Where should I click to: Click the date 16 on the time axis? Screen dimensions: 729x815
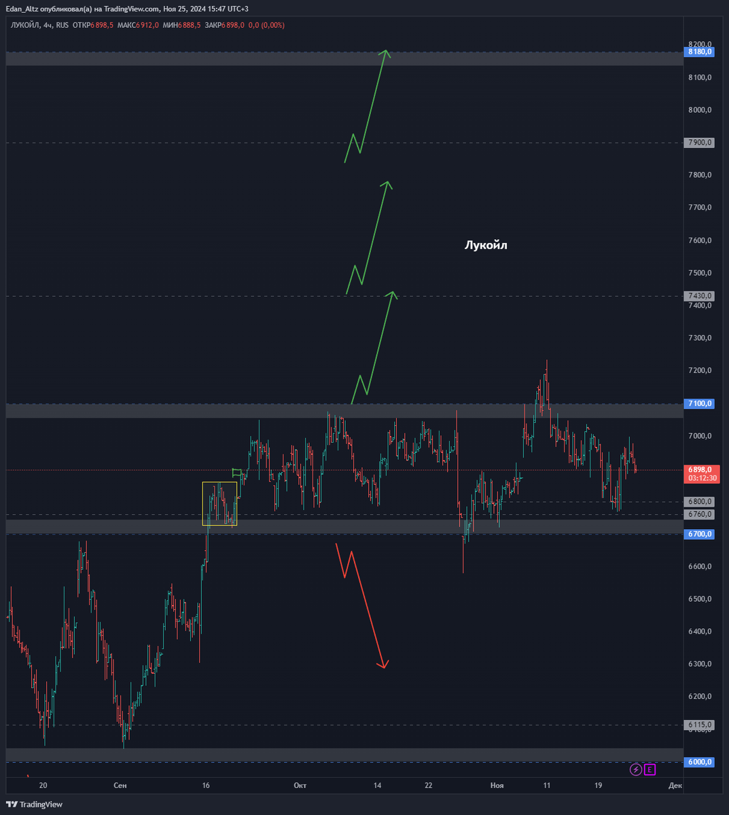coord(206,786)
